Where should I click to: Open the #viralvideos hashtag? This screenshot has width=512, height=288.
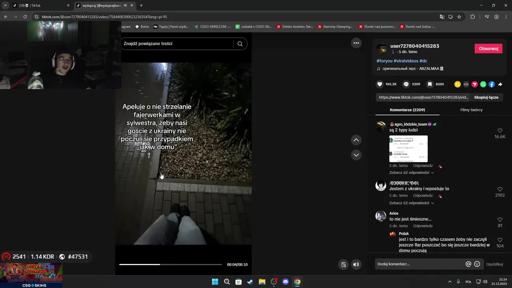(x=406, y=61)
